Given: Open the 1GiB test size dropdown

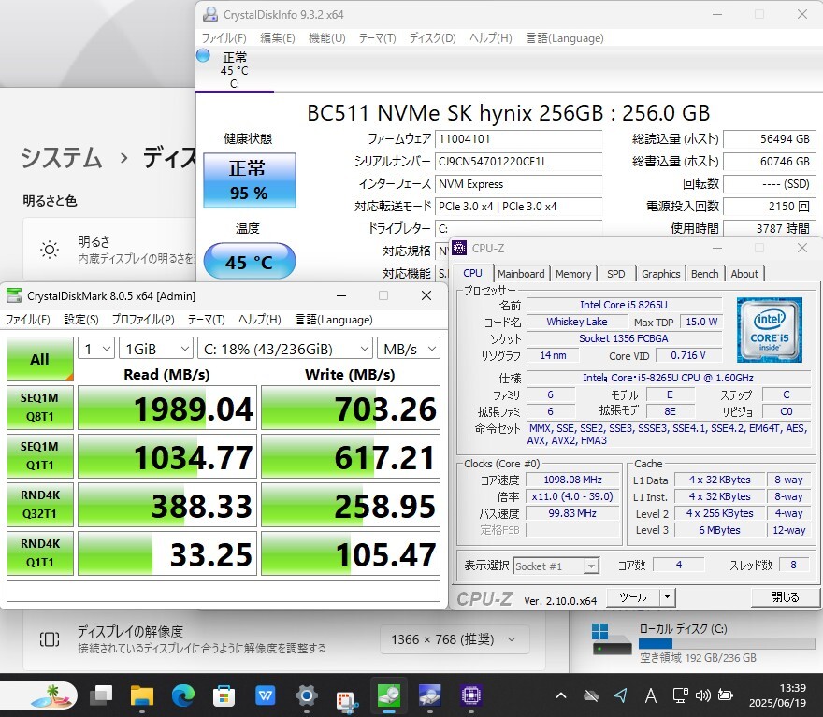Looking at the screenshot, I should 156,349.
